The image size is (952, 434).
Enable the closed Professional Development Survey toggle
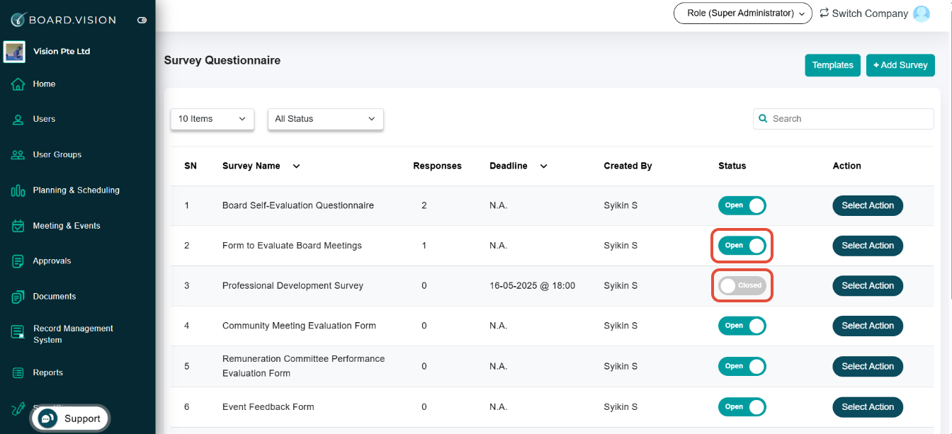click(x=742, y=286)
